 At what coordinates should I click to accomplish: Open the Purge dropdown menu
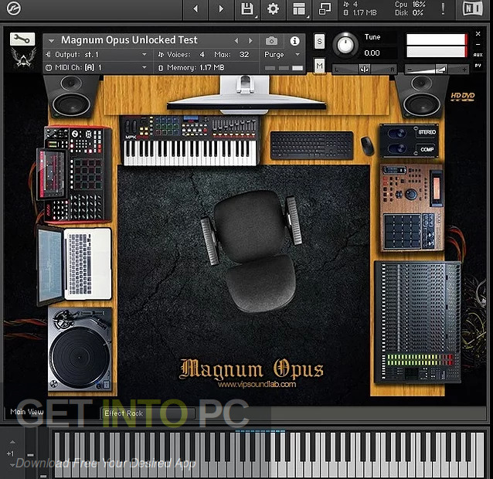click(x=282, y=55)
